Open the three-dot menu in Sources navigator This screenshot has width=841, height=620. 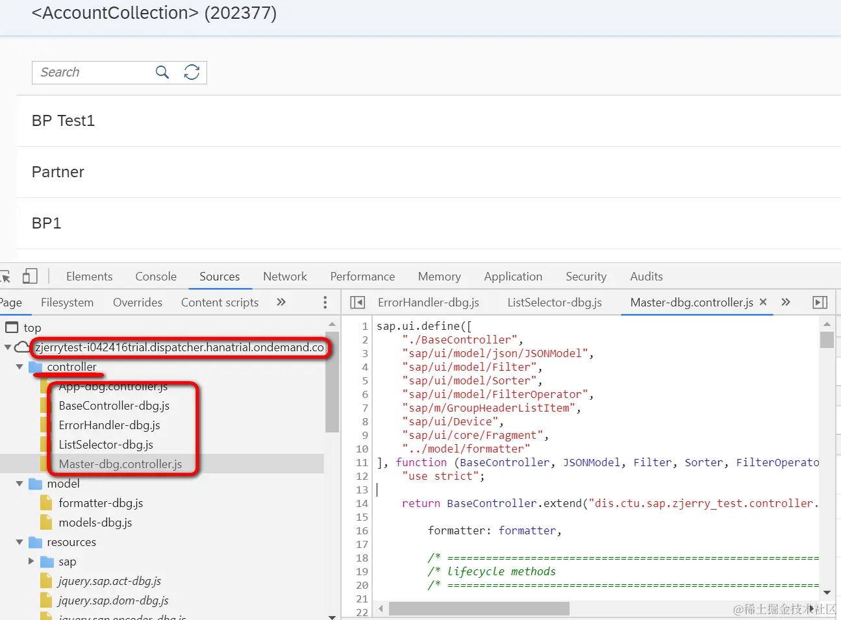click(x=325, y=303)
